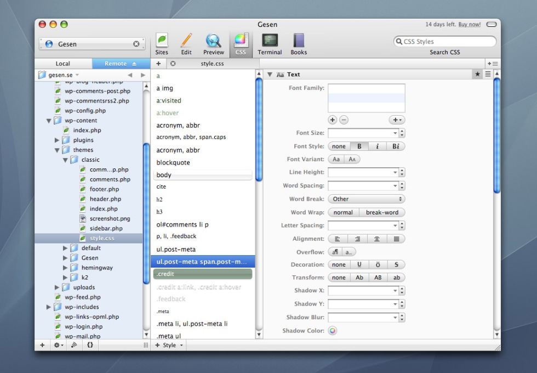This screenshot has height=373, width=537.
Task: Click the Shadow Color wheel swatch
Action: (x=333, y=331)
